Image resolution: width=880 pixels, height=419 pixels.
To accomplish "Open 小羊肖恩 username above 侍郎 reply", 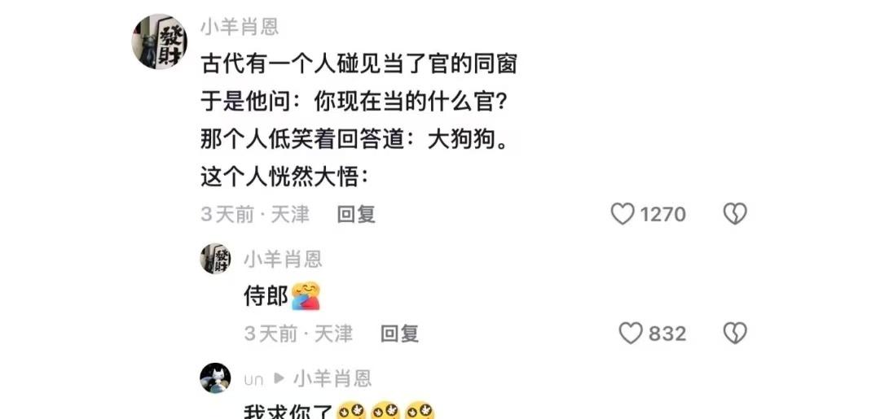I will [x=283, y=259].
